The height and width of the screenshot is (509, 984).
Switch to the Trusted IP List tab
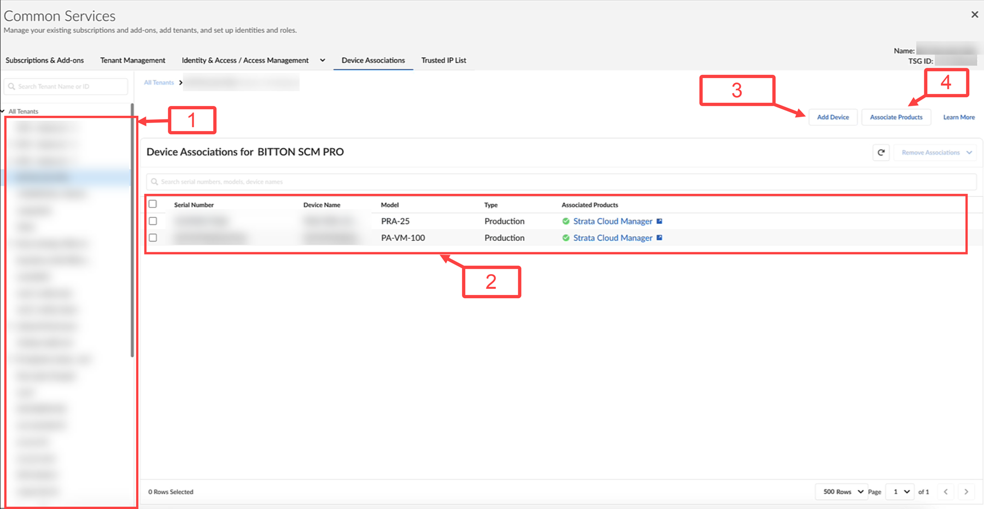point(443,61)
